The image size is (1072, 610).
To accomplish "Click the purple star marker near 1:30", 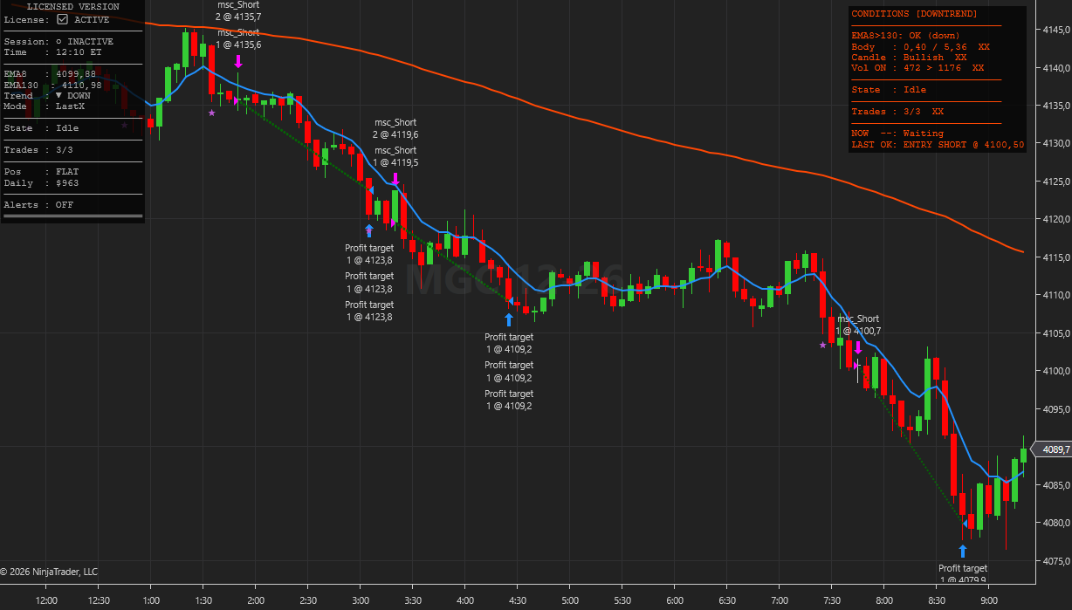I will tap(211, 113).
